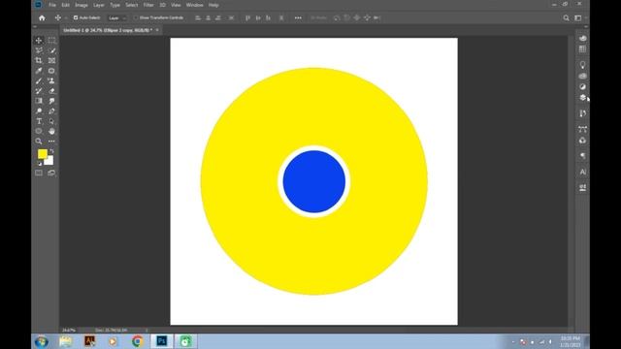Image resolution: width=621 pixels, height=349 pixels.
Task: Click the white background color swatch
Action: (49, 161)
